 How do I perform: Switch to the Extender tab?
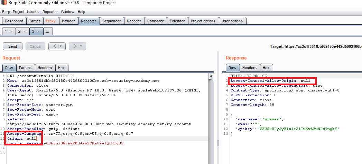(177, 21)
